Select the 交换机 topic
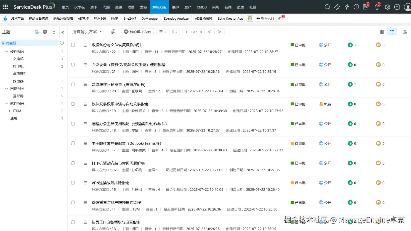 click(x=18, y=59)
